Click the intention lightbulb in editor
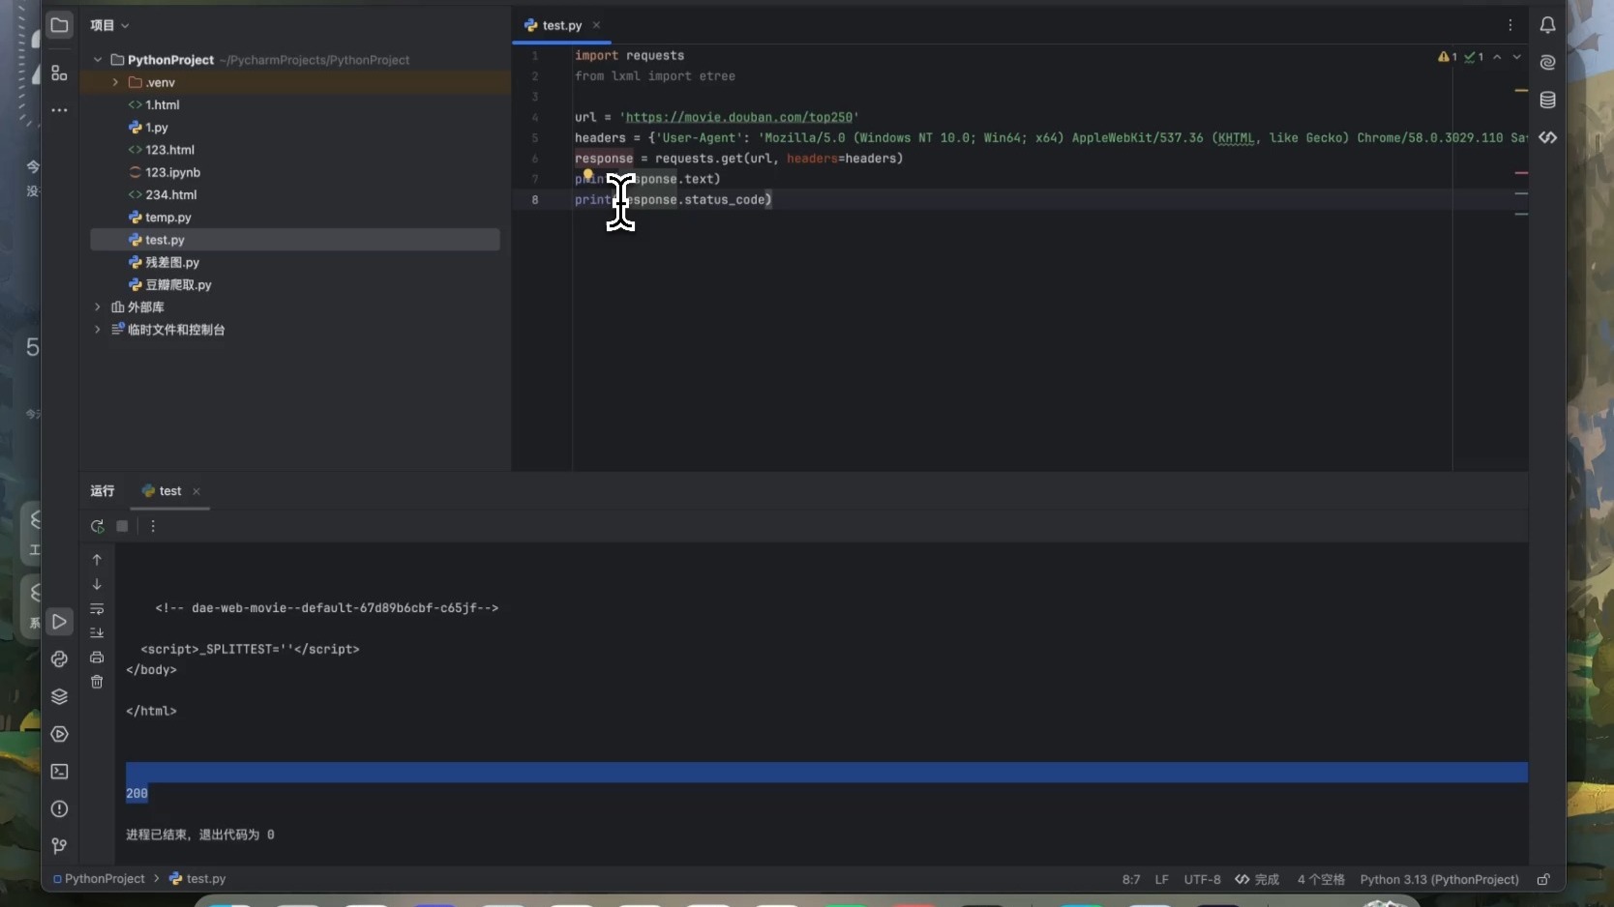Viewport: 1614px width, 907px height. [587, 175]
